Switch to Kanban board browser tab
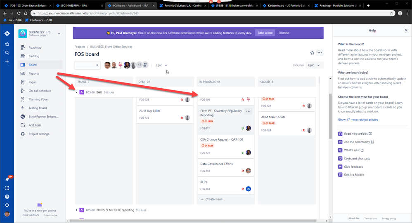 [287, 5]
